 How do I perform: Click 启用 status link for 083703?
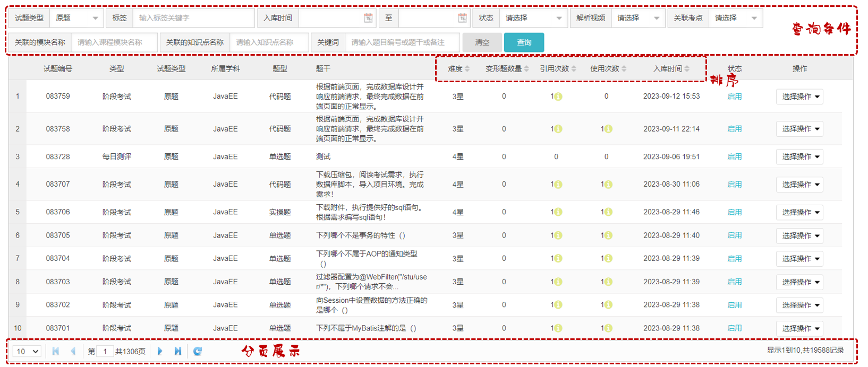735,282
